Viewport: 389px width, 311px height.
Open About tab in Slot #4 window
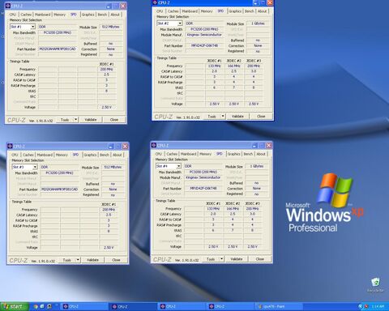coord(261,154)
